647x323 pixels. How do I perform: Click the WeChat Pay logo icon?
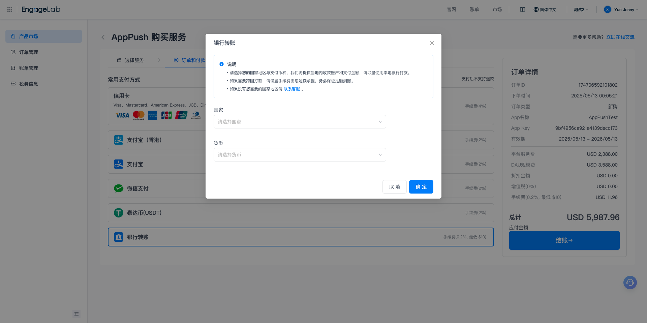pyautogui.click(x=119, y=188)
